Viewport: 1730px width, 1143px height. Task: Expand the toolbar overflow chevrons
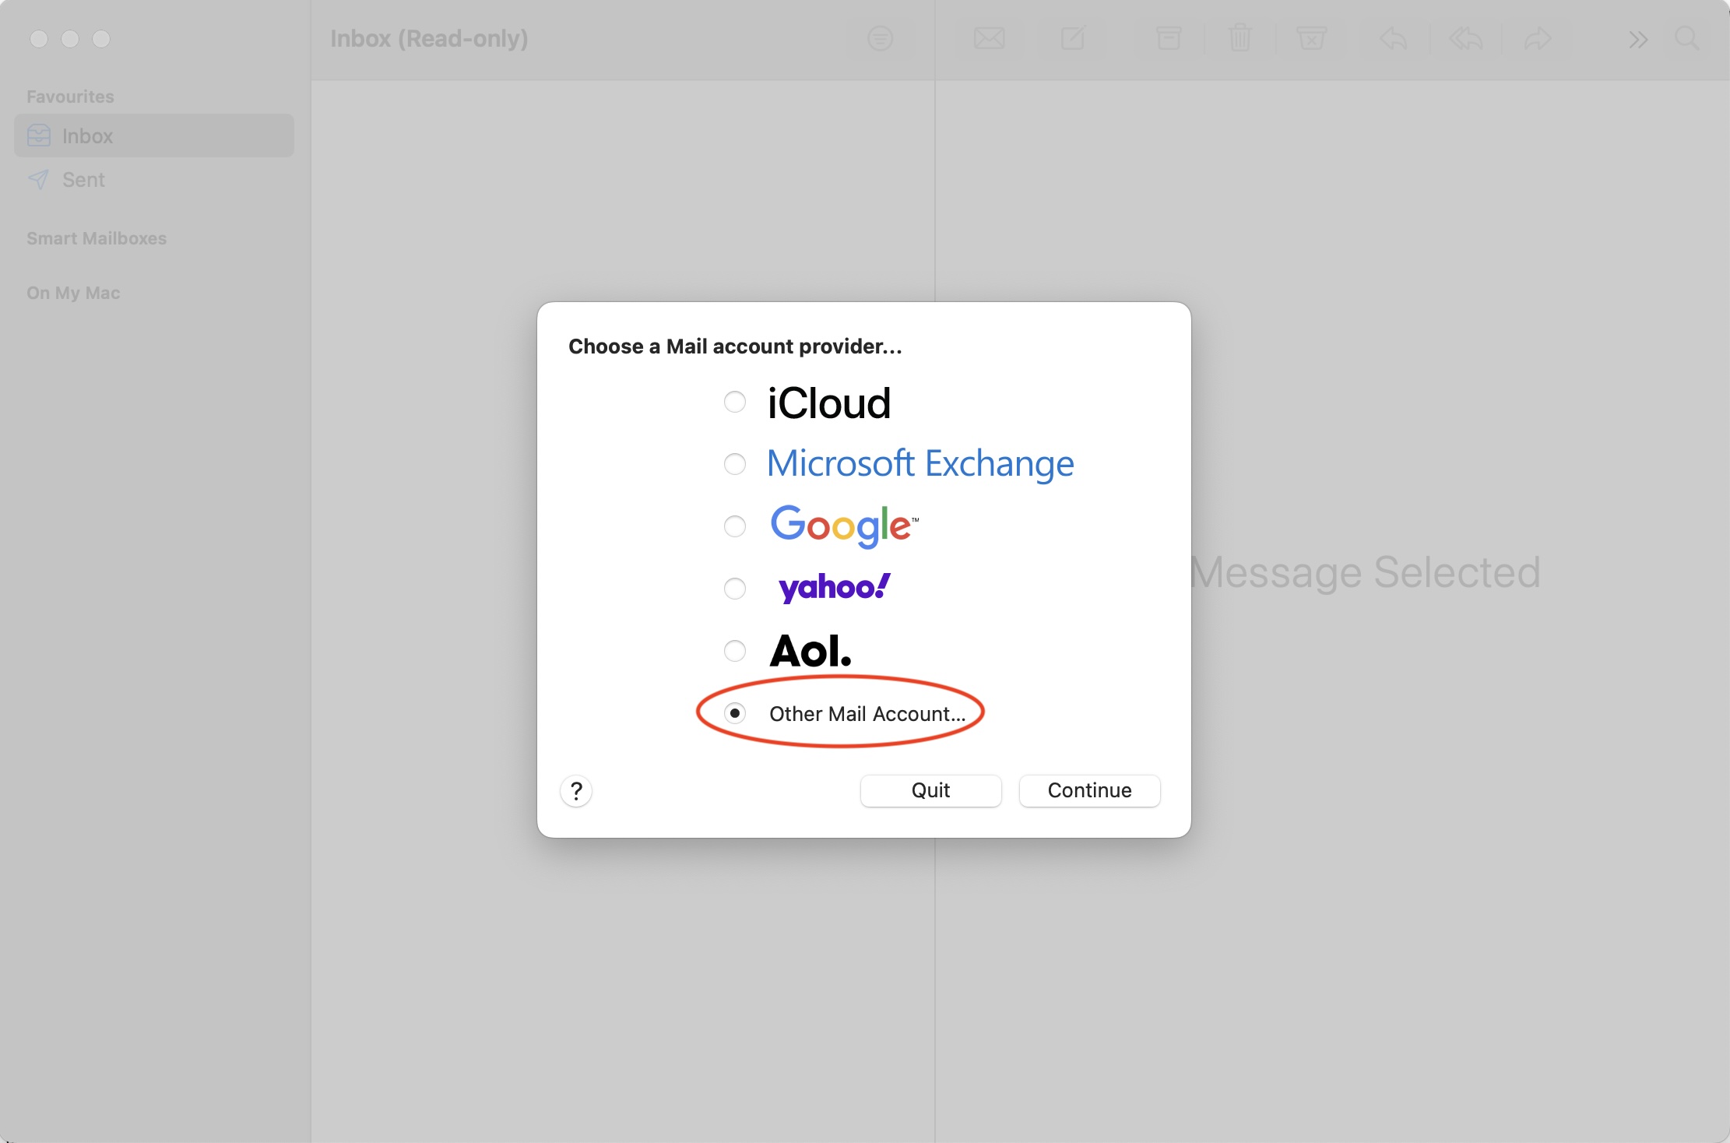click(1638, 39)
